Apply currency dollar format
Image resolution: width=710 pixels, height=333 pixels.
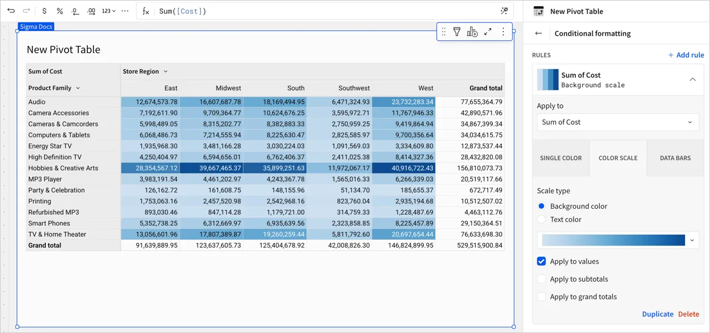point(45,11)
